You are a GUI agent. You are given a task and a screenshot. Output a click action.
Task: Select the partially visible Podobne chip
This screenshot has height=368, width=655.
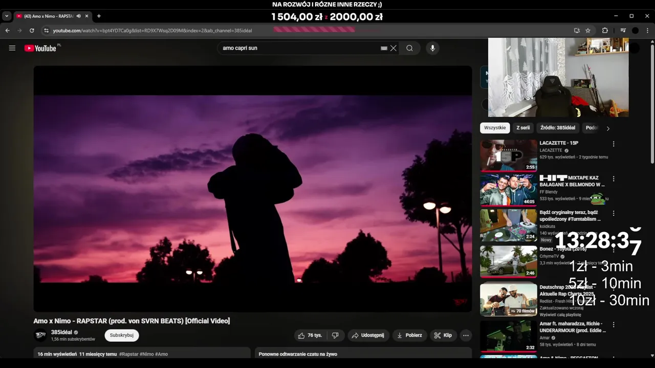point(592,128)
